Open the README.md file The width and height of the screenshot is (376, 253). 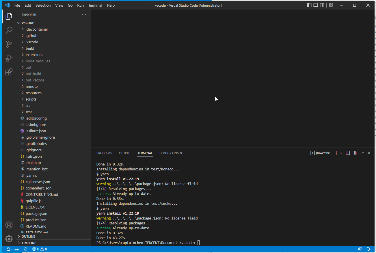53,226
